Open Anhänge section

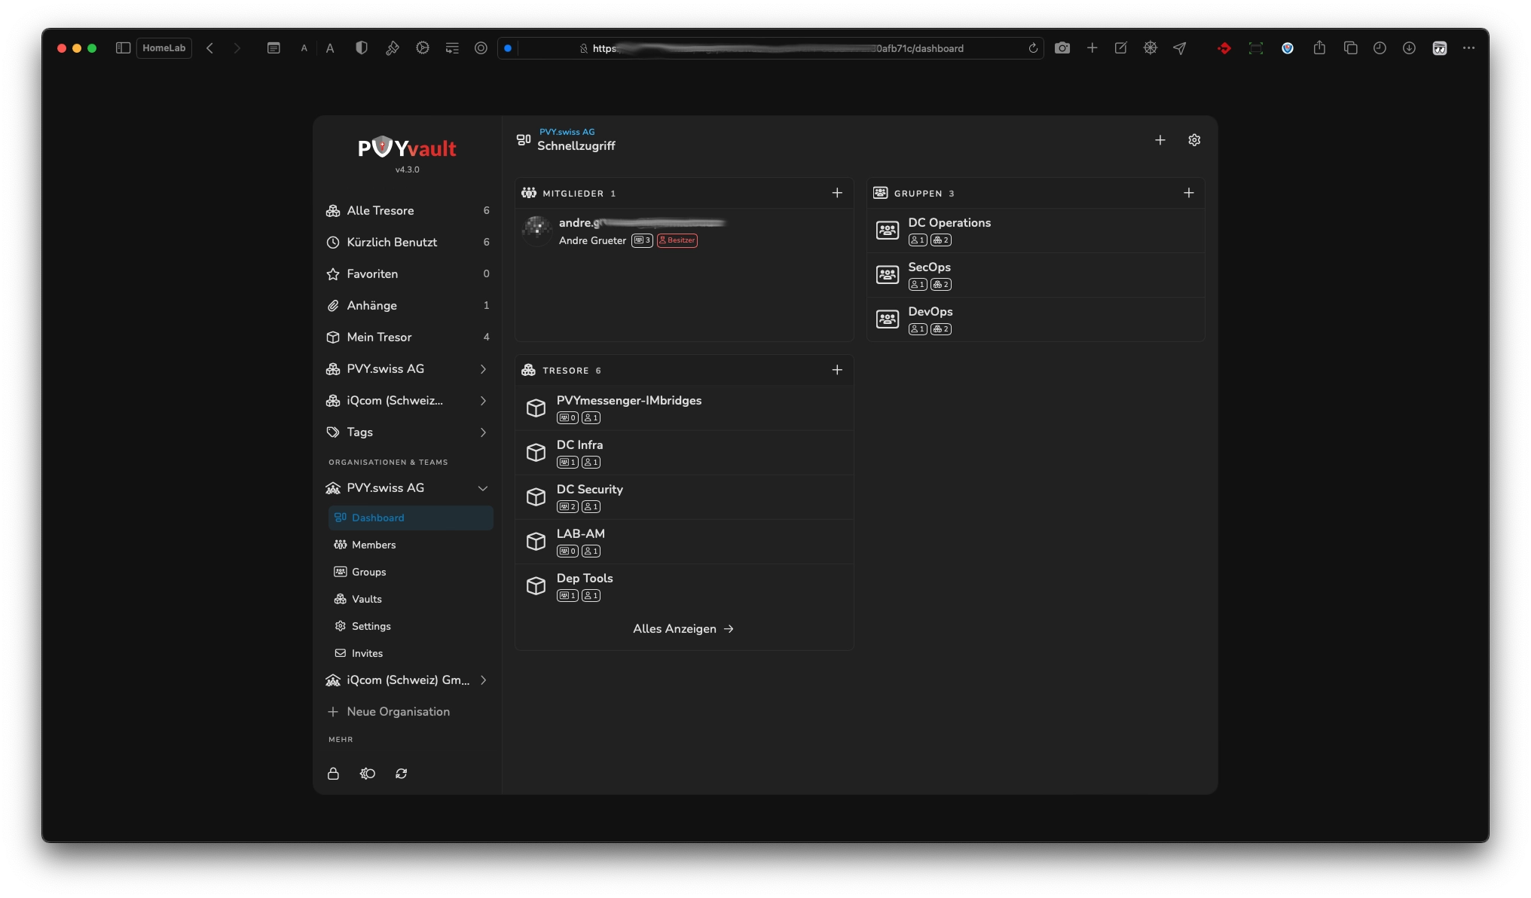[408, 306]
